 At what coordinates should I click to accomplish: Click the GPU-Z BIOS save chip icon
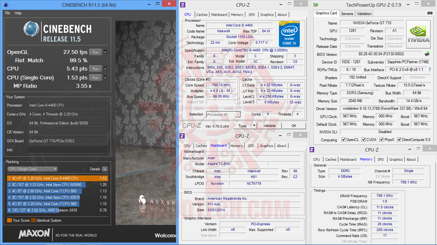(x=427, y=54)
